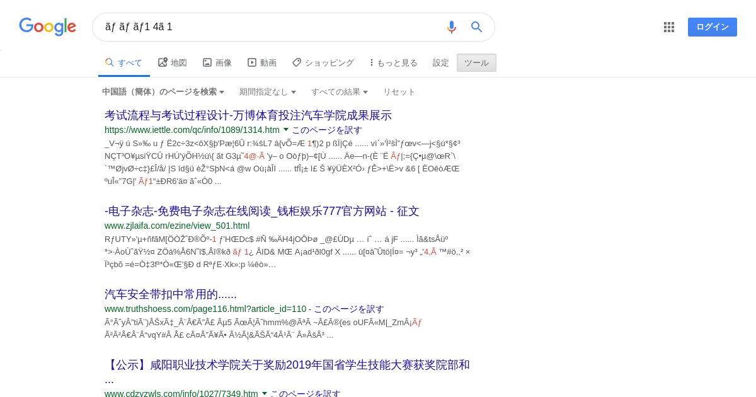Screen dimensions: 756x397
Task: Toggle the ツール button
Action: 476,62
